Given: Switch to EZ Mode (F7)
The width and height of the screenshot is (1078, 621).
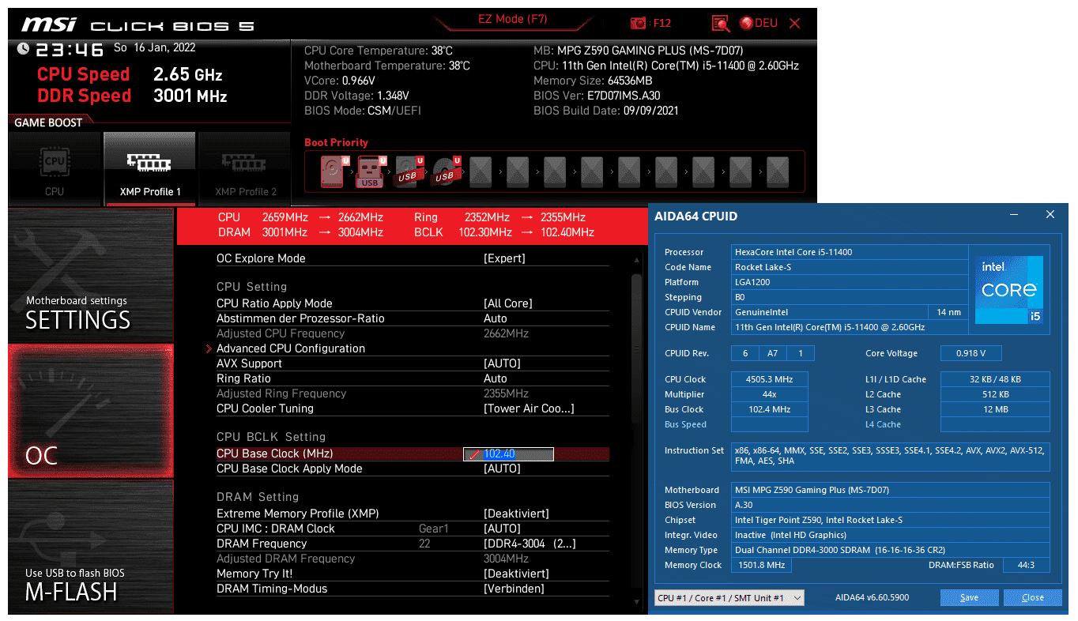Looking at the screenshot, I should pos(512,20).
